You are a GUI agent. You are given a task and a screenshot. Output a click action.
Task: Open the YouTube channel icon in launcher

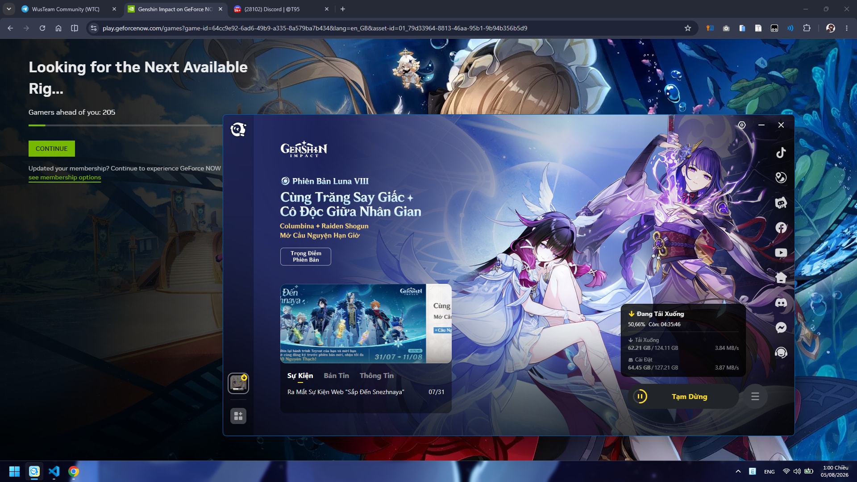(781, 253)
